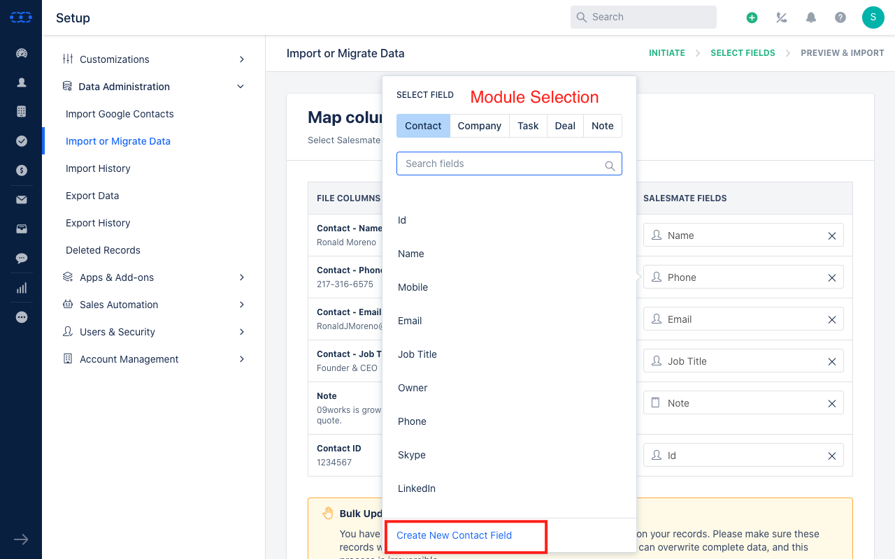Click the Salesmate logo icon

(x=21, y=17)
